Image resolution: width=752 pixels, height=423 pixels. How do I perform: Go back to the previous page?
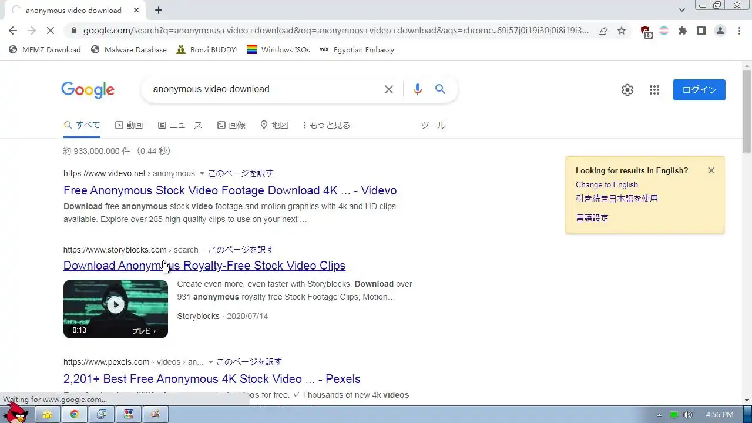click(13, 31)
